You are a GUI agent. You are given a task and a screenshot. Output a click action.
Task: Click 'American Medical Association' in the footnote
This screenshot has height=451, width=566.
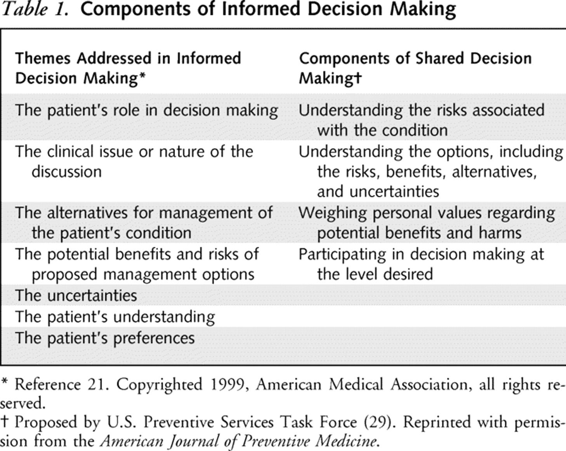pos(357,385)
